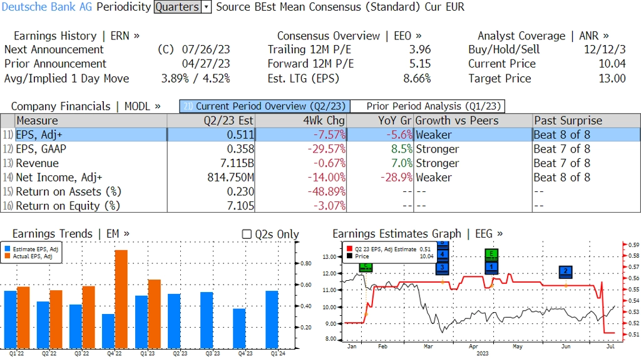Viewport: 641px width, 359px height.
Task: Click the Trailing 12M P/E value 3.96
Action: point(420,49)
